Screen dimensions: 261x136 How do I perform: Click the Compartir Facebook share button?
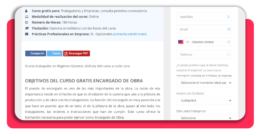[36, 54]
